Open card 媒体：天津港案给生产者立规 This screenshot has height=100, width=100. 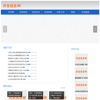(38, 95)
